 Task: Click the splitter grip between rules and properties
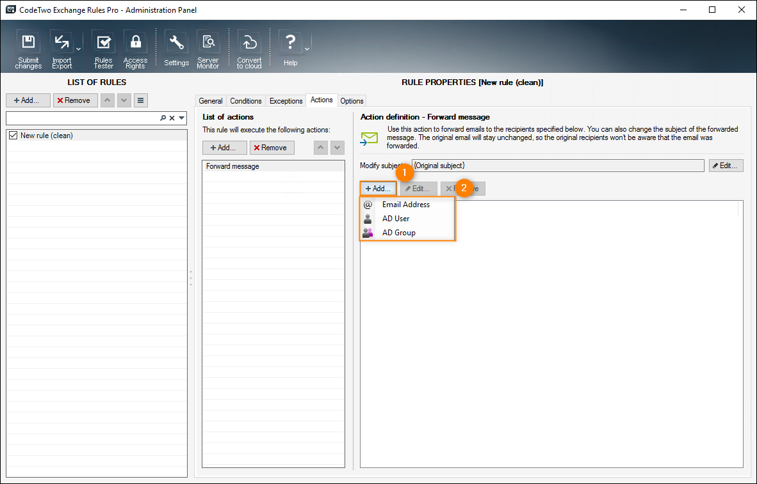pos(191,278)
